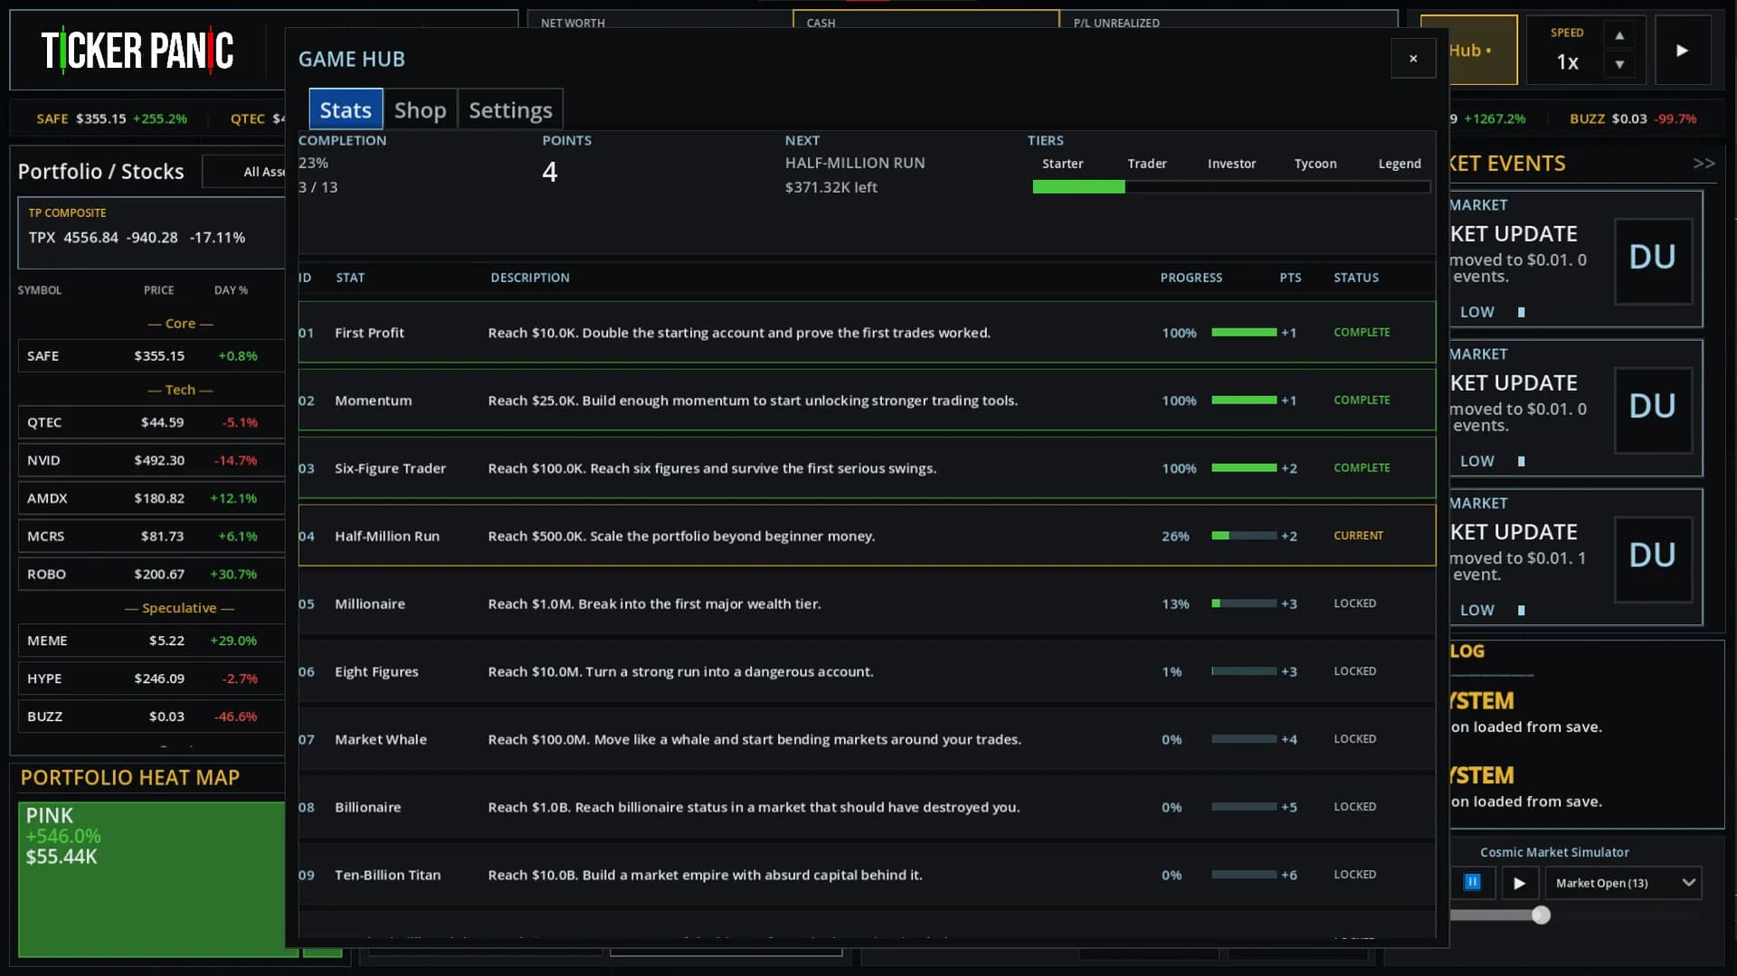Click the Half-Million Run current row
This screenshot has height=976, width=1737.
pyautogui.click(x=867, y=535)
